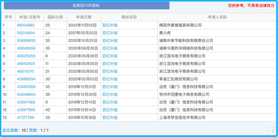
Task: Select applicant 湖南今是昨非网络科技有限公司
Action: point(186,48)
